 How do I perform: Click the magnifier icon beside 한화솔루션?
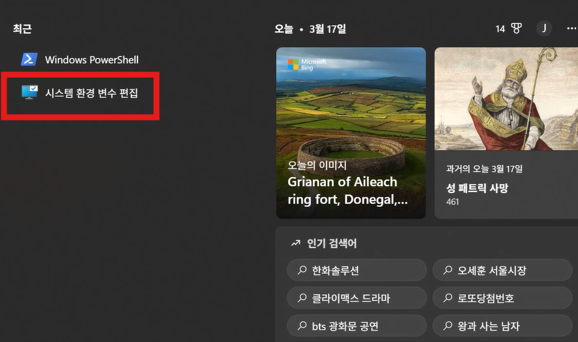[302, 270]
